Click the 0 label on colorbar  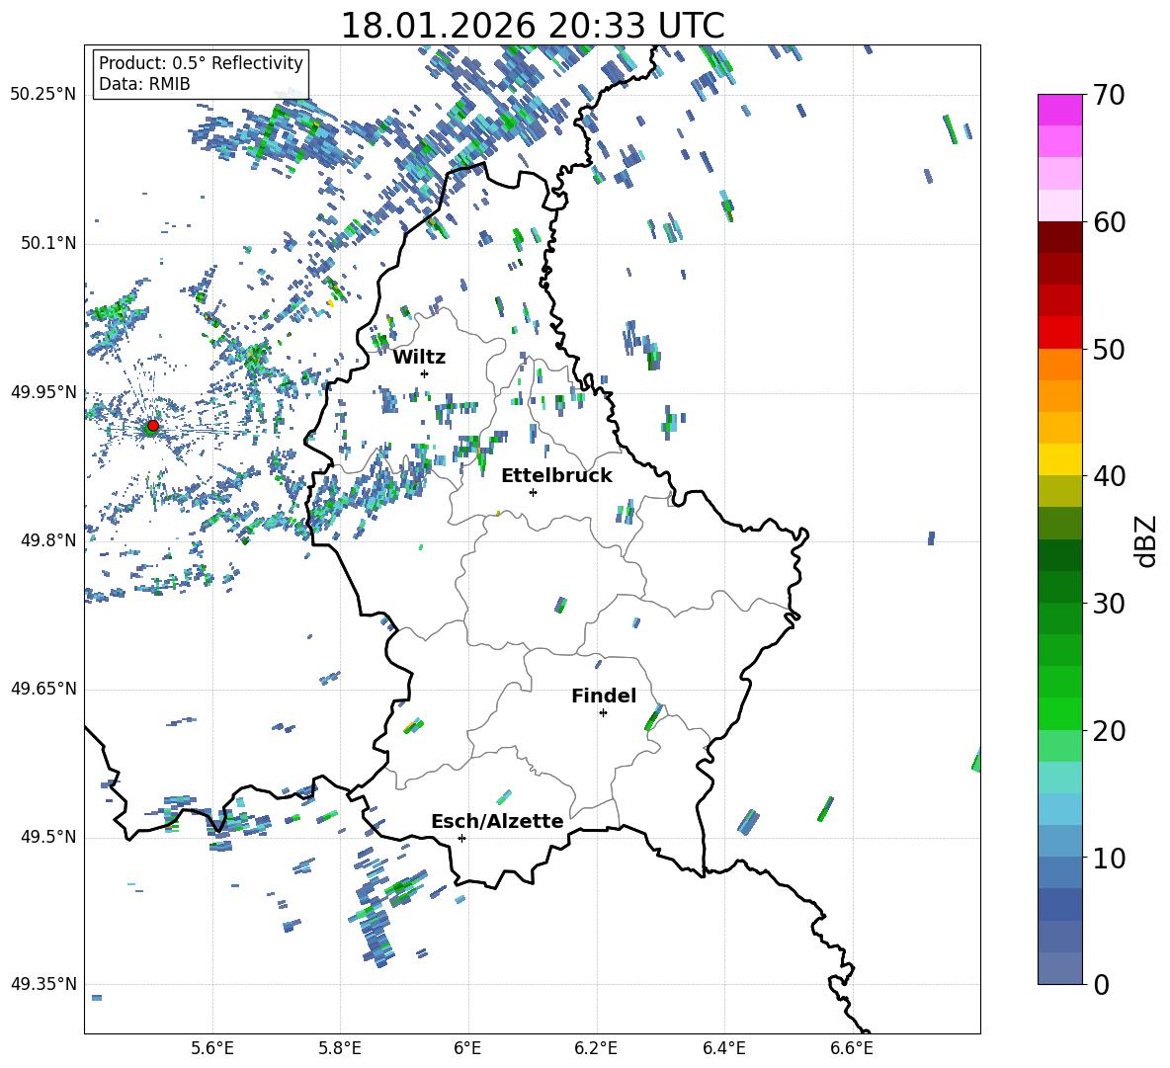pyautogui.click(x=1101, y=985)
